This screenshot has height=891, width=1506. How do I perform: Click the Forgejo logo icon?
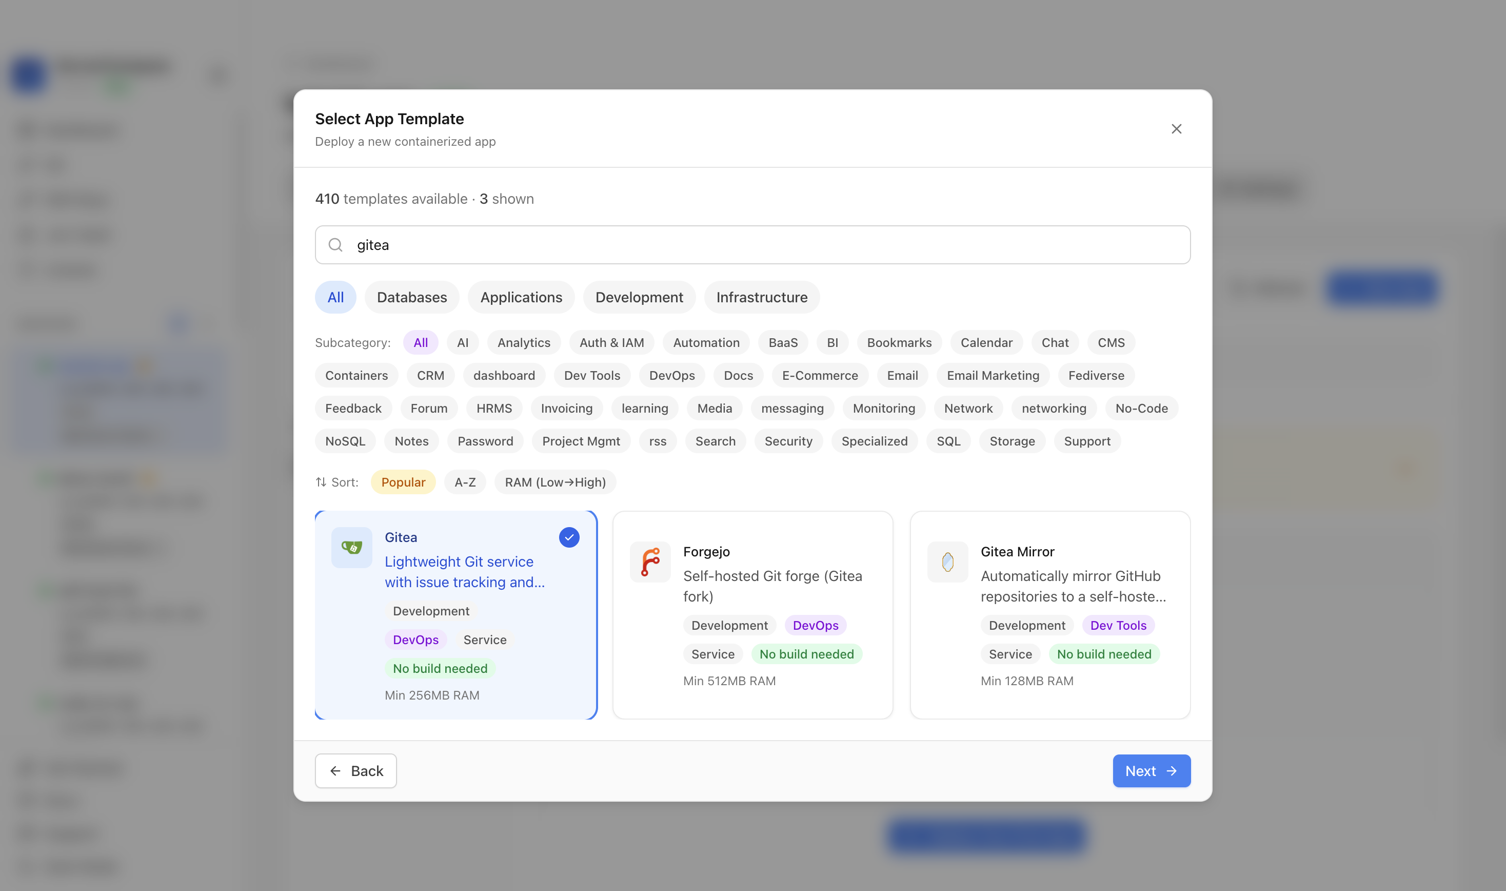tap(650, 562)
